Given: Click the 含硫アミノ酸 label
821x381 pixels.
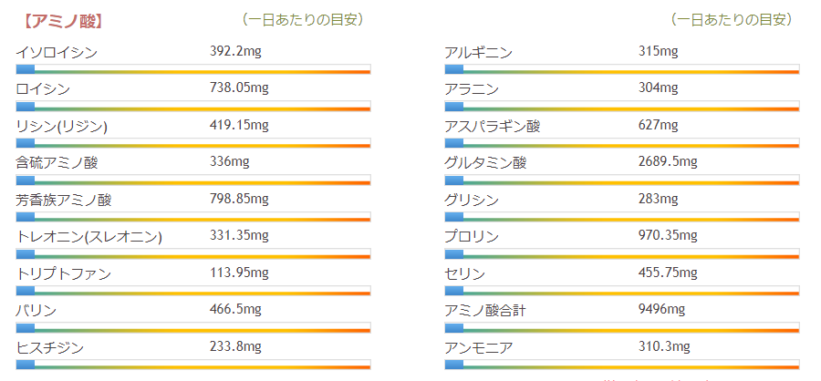Looking at the screenshot, I should [x=57, y=162].
